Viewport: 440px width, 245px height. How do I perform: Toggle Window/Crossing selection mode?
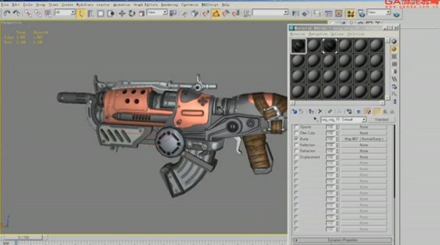(111, 13)
